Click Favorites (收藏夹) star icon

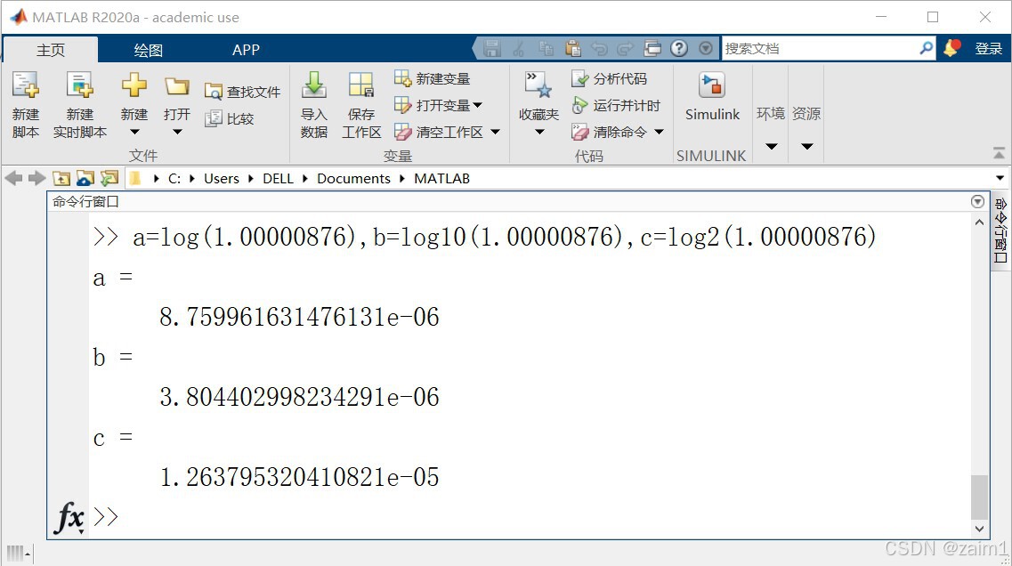tap(538, 85)
